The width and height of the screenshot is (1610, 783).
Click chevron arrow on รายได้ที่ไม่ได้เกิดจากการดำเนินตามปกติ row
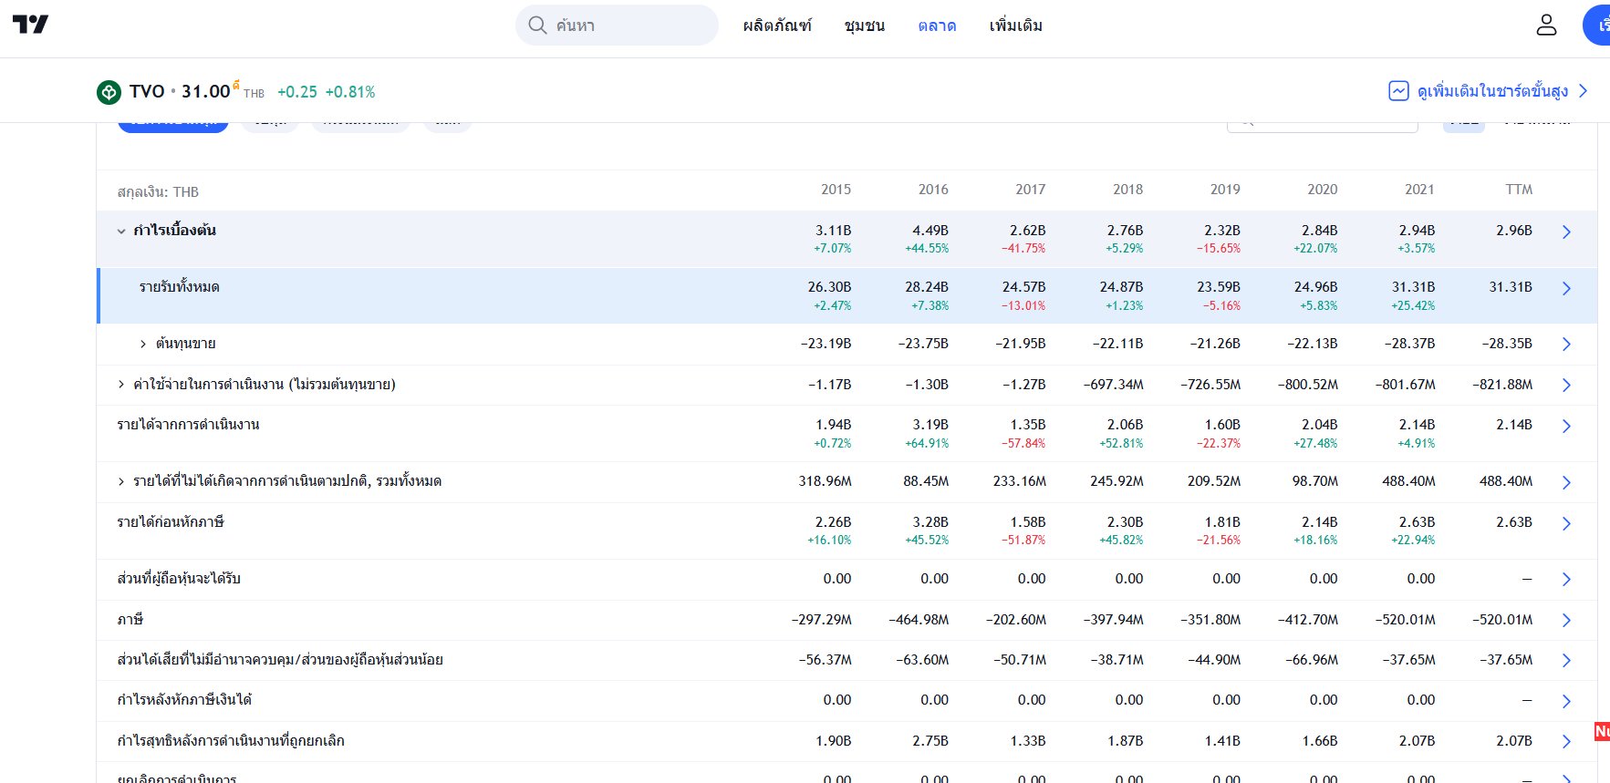pyautogui.click(x=1566, y=482)
